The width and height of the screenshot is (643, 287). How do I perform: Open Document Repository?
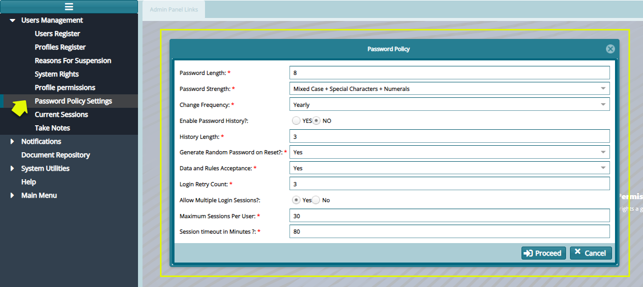click(x=55, y=155)
